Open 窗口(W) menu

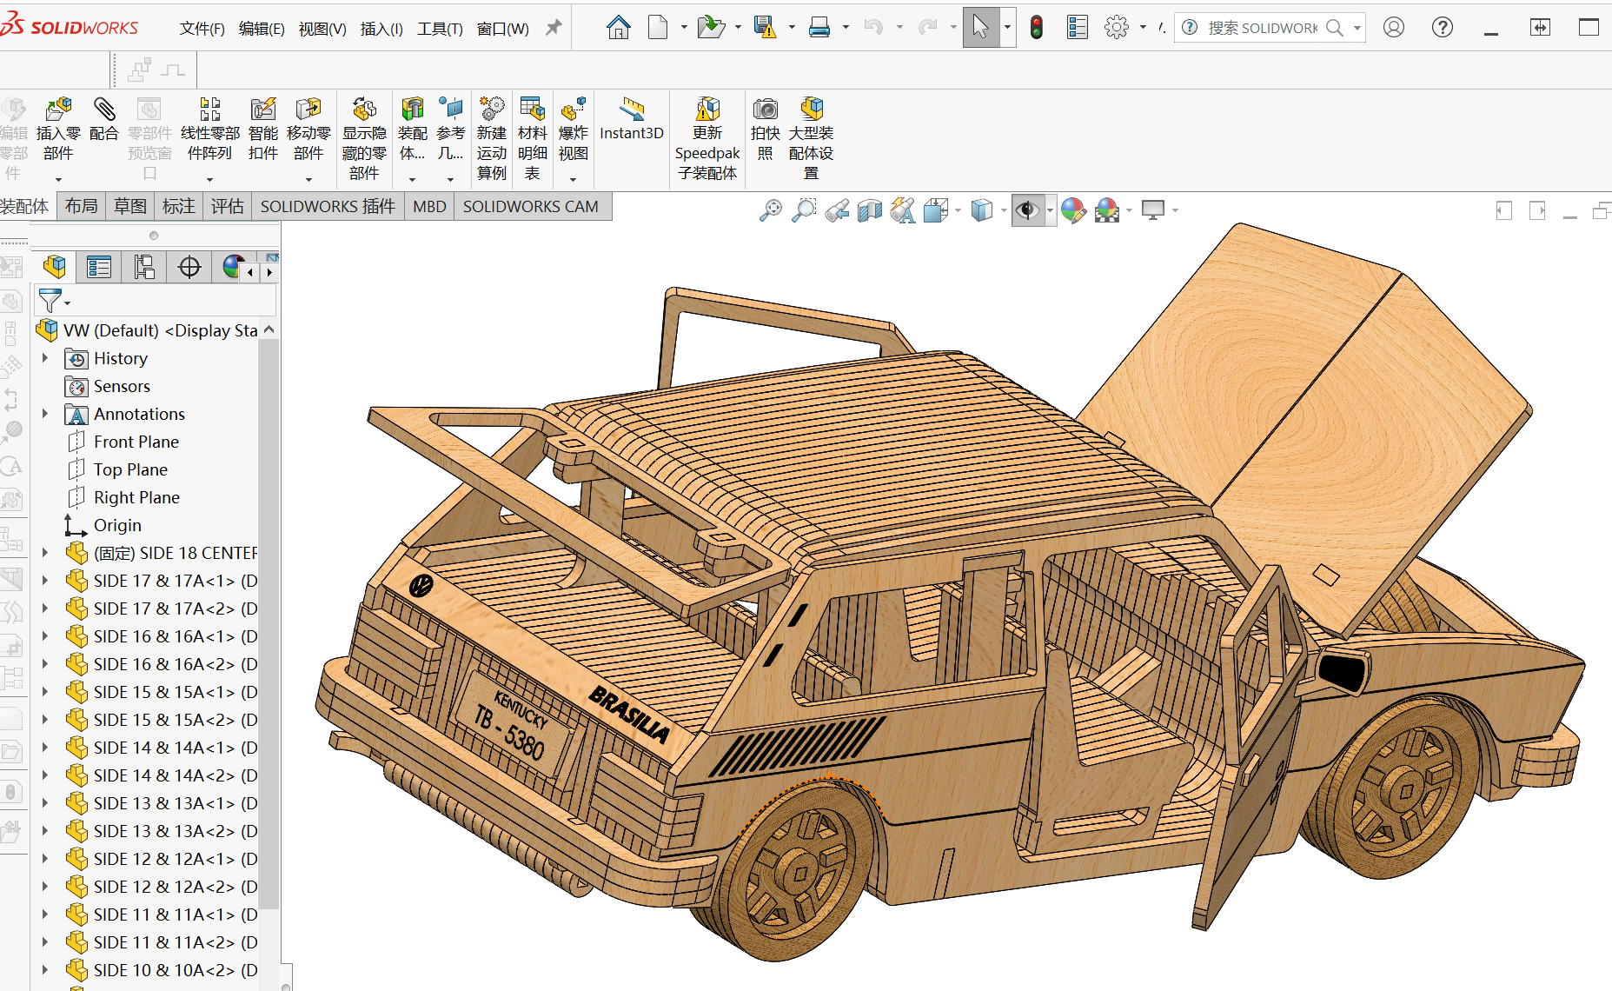pos(503,29)
